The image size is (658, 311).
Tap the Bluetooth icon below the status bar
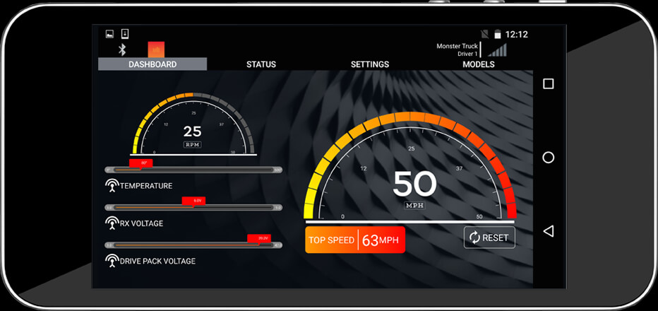point(121,49)
